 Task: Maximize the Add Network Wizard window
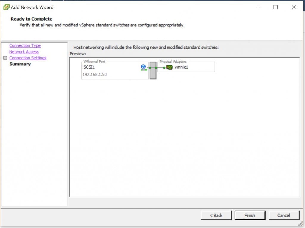[x=276, y=7]
